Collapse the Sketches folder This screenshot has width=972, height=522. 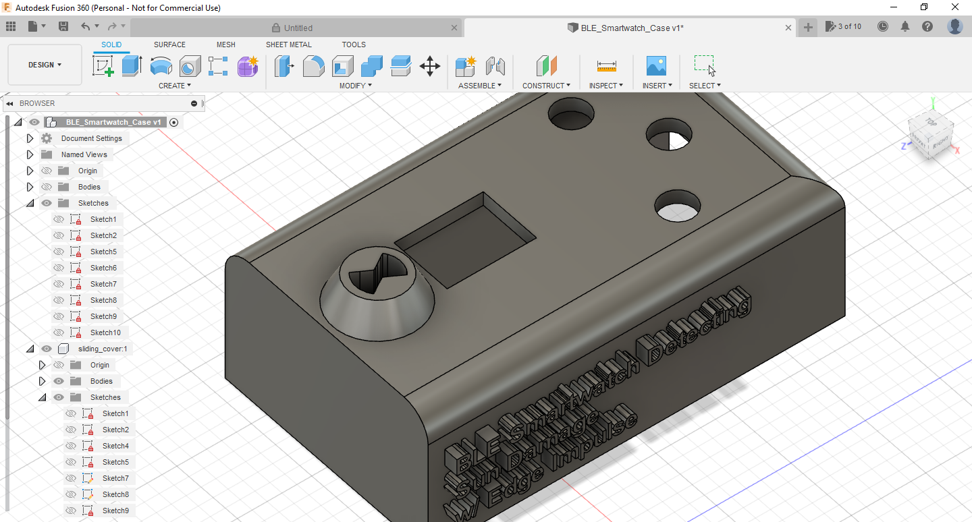tap(30, 202)
